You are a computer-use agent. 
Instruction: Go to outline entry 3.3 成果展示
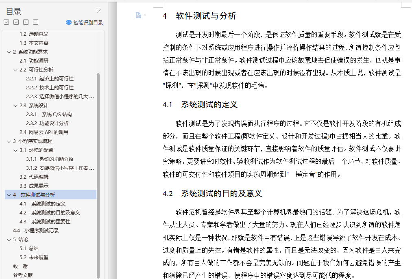coord(34,186)
